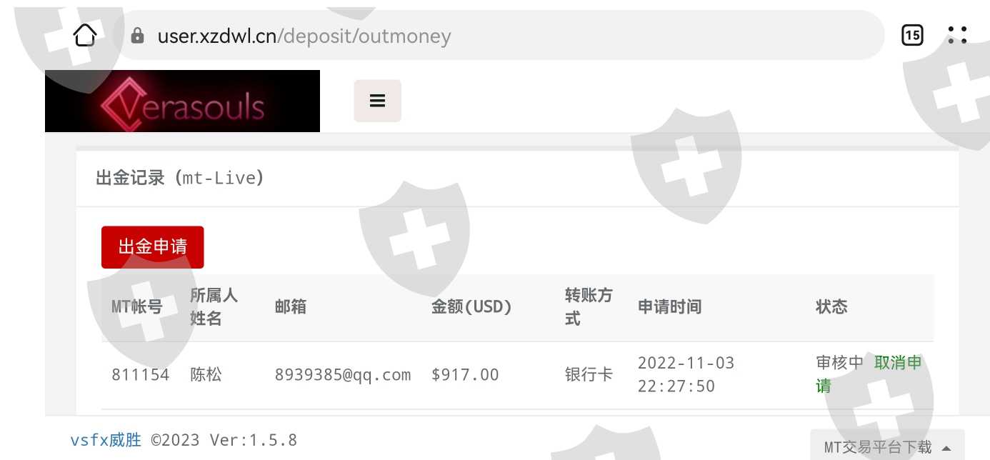Tap the browser home icon

point(85,35)
